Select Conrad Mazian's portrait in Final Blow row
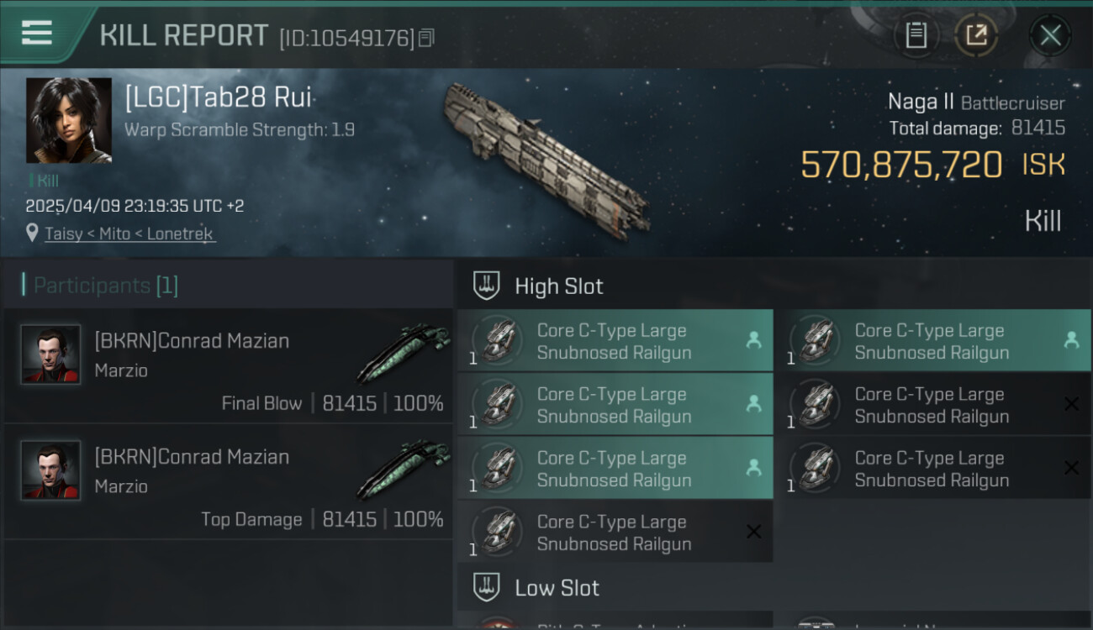 click(x=50, y=354)
